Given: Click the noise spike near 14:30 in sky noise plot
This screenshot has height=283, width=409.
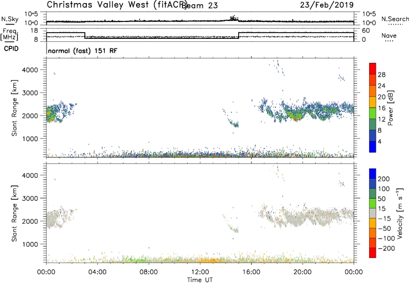Looking at the screenshot, I should [233, 18].
